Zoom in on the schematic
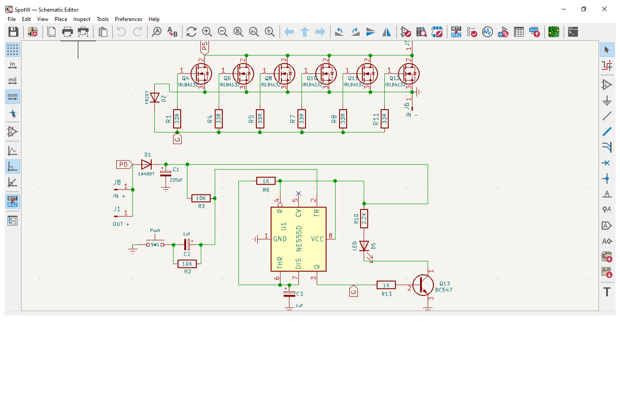The image size is (620, 412). tap(207, 32)
